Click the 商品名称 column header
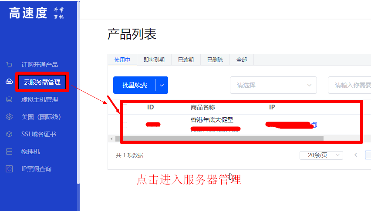 coord(203,107)
